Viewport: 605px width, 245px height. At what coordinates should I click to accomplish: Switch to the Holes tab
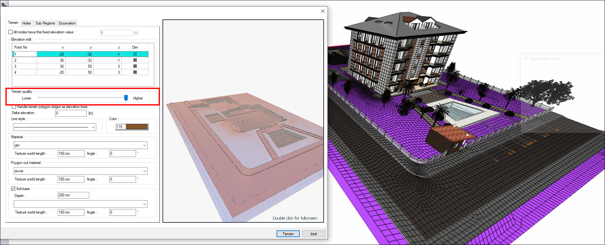tap(26, 23)
